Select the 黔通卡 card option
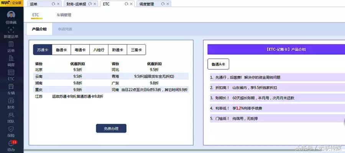Screen dimensions: 345x153 tap(118, 50)
